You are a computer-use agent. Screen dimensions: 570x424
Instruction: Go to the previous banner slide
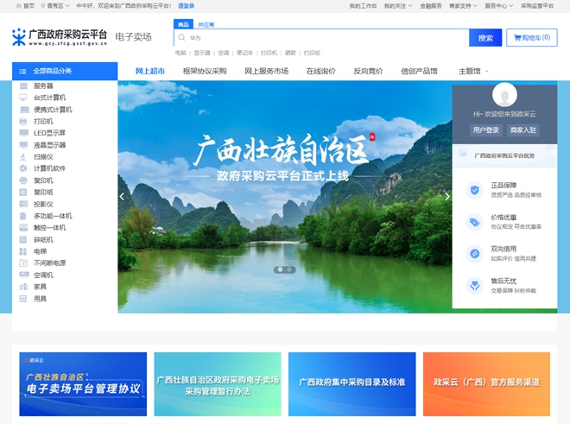tap(122, 196)
